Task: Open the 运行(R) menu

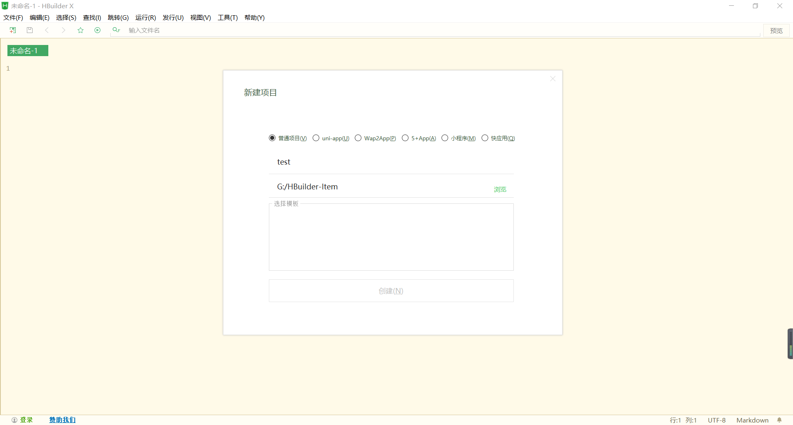Action: [146, 17]
